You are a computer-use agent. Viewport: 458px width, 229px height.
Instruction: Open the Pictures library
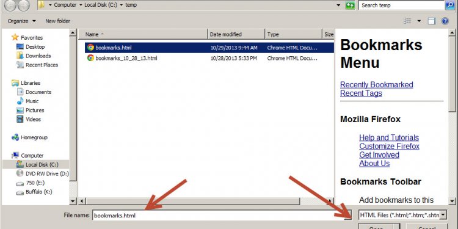[35, 110]
